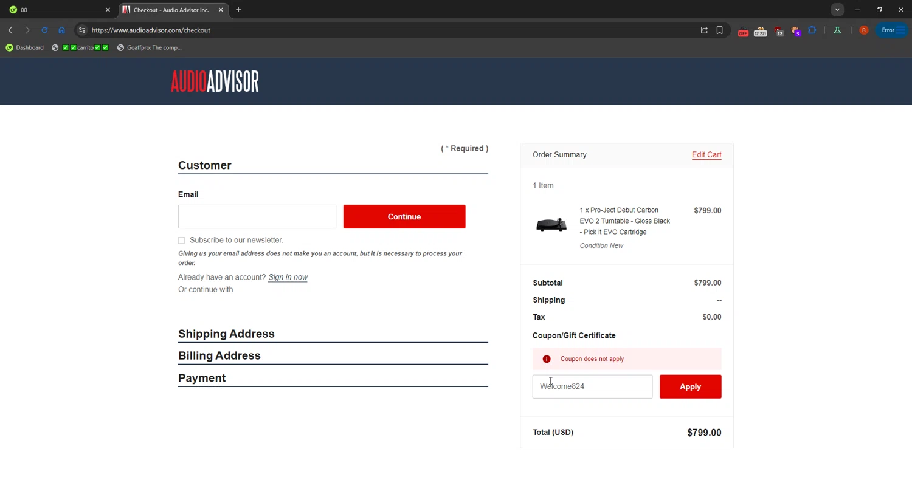Viewport: 912px width, 494px height.
Task: Focus the Email input field
Action: (x=257, y=216)
